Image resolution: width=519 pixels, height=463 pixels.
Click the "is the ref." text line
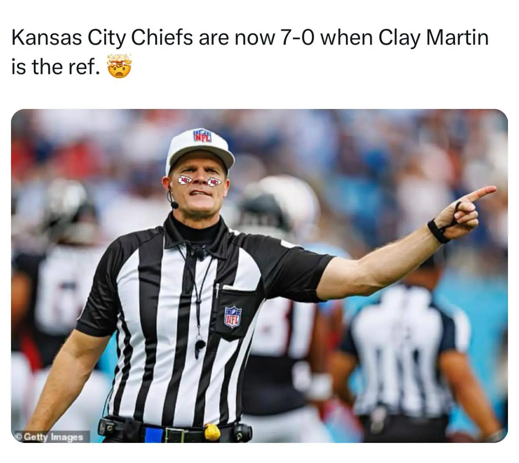(x=55, y=66)
